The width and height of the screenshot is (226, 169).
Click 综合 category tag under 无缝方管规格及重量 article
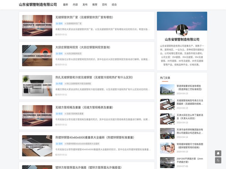[59, 114]
